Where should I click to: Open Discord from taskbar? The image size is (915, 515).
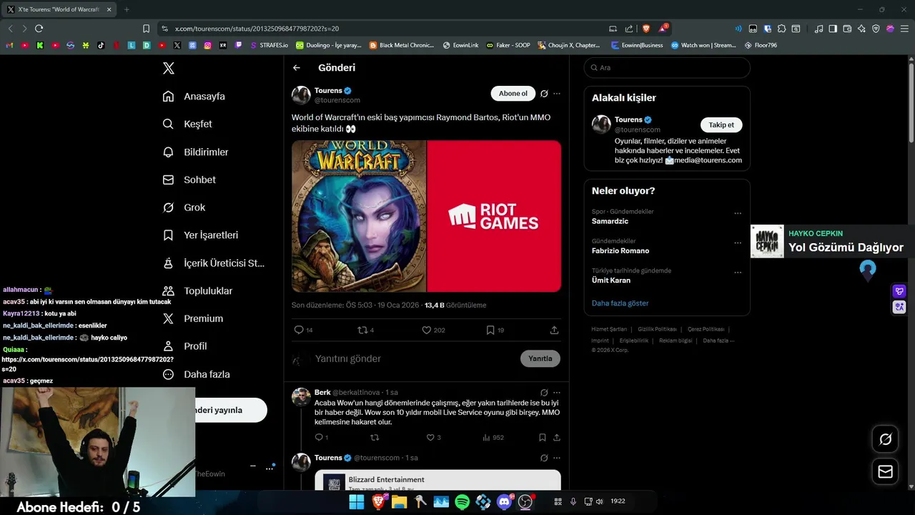(505, 502)
